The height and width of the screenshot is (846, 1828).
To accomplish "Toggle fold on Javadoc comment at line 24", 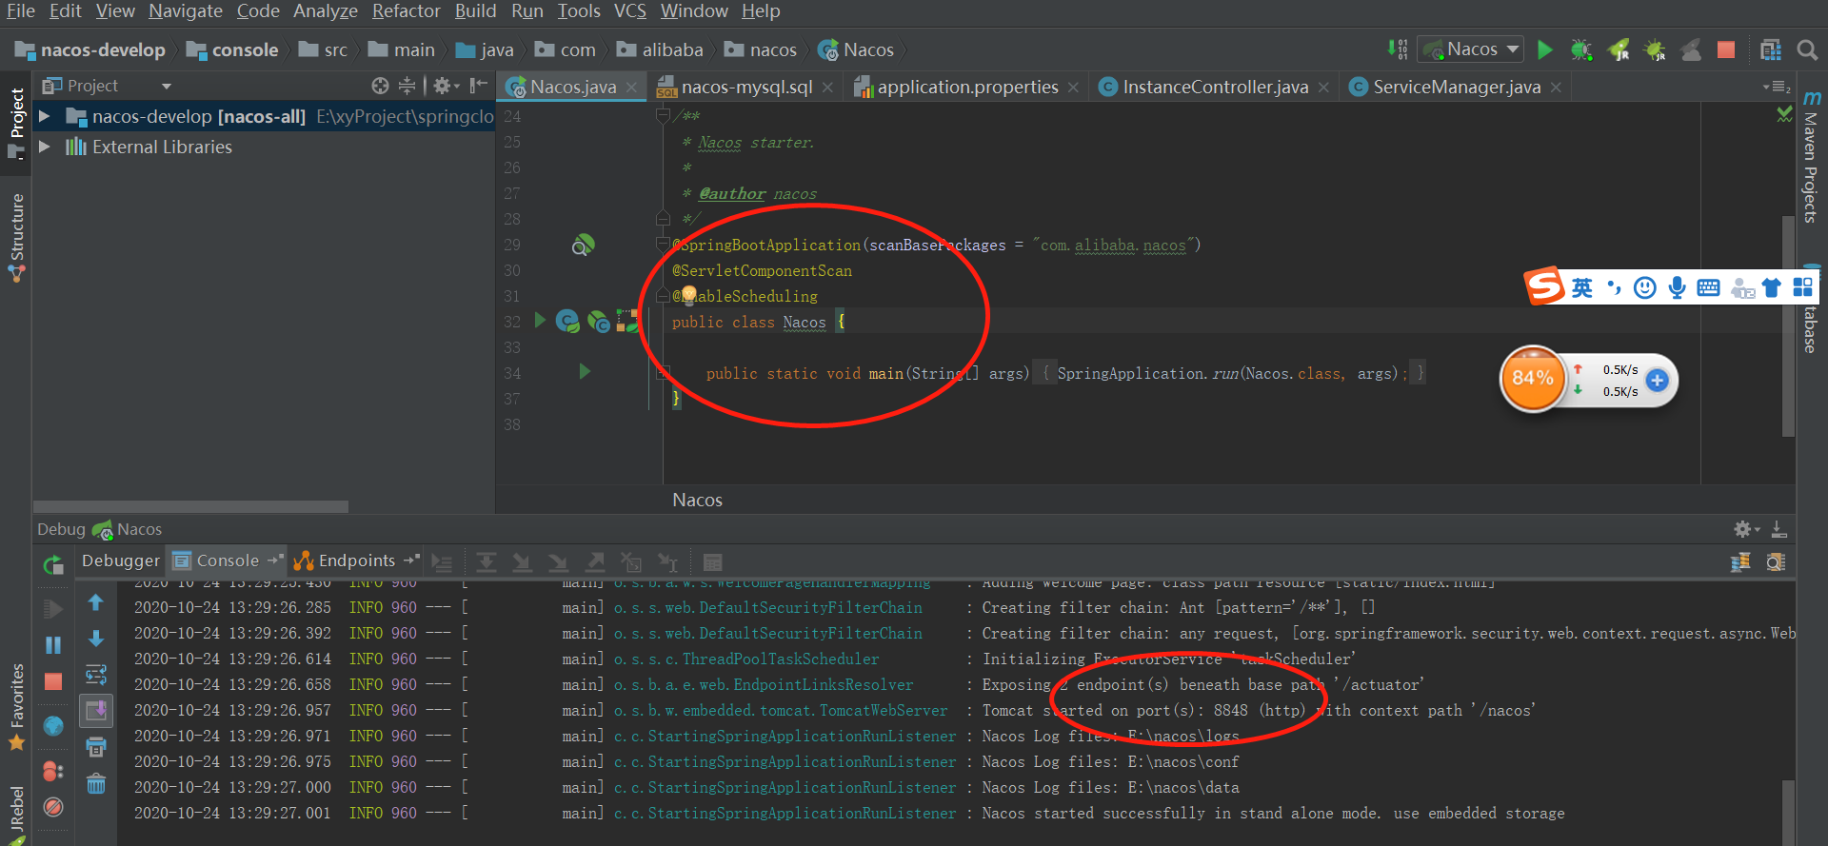I will coord(663,116).
